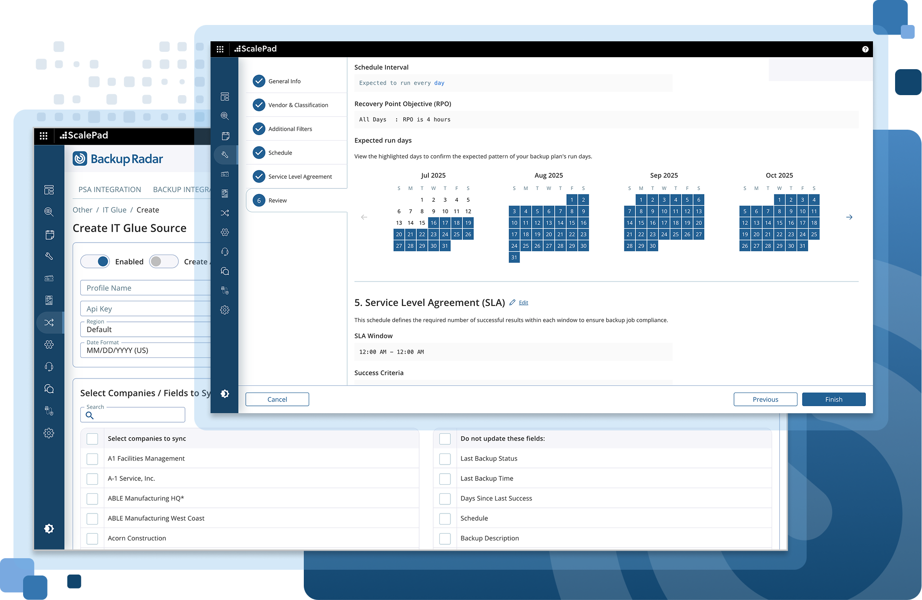Open the Region dropdown
922x600 pixels.
[144, 330]
